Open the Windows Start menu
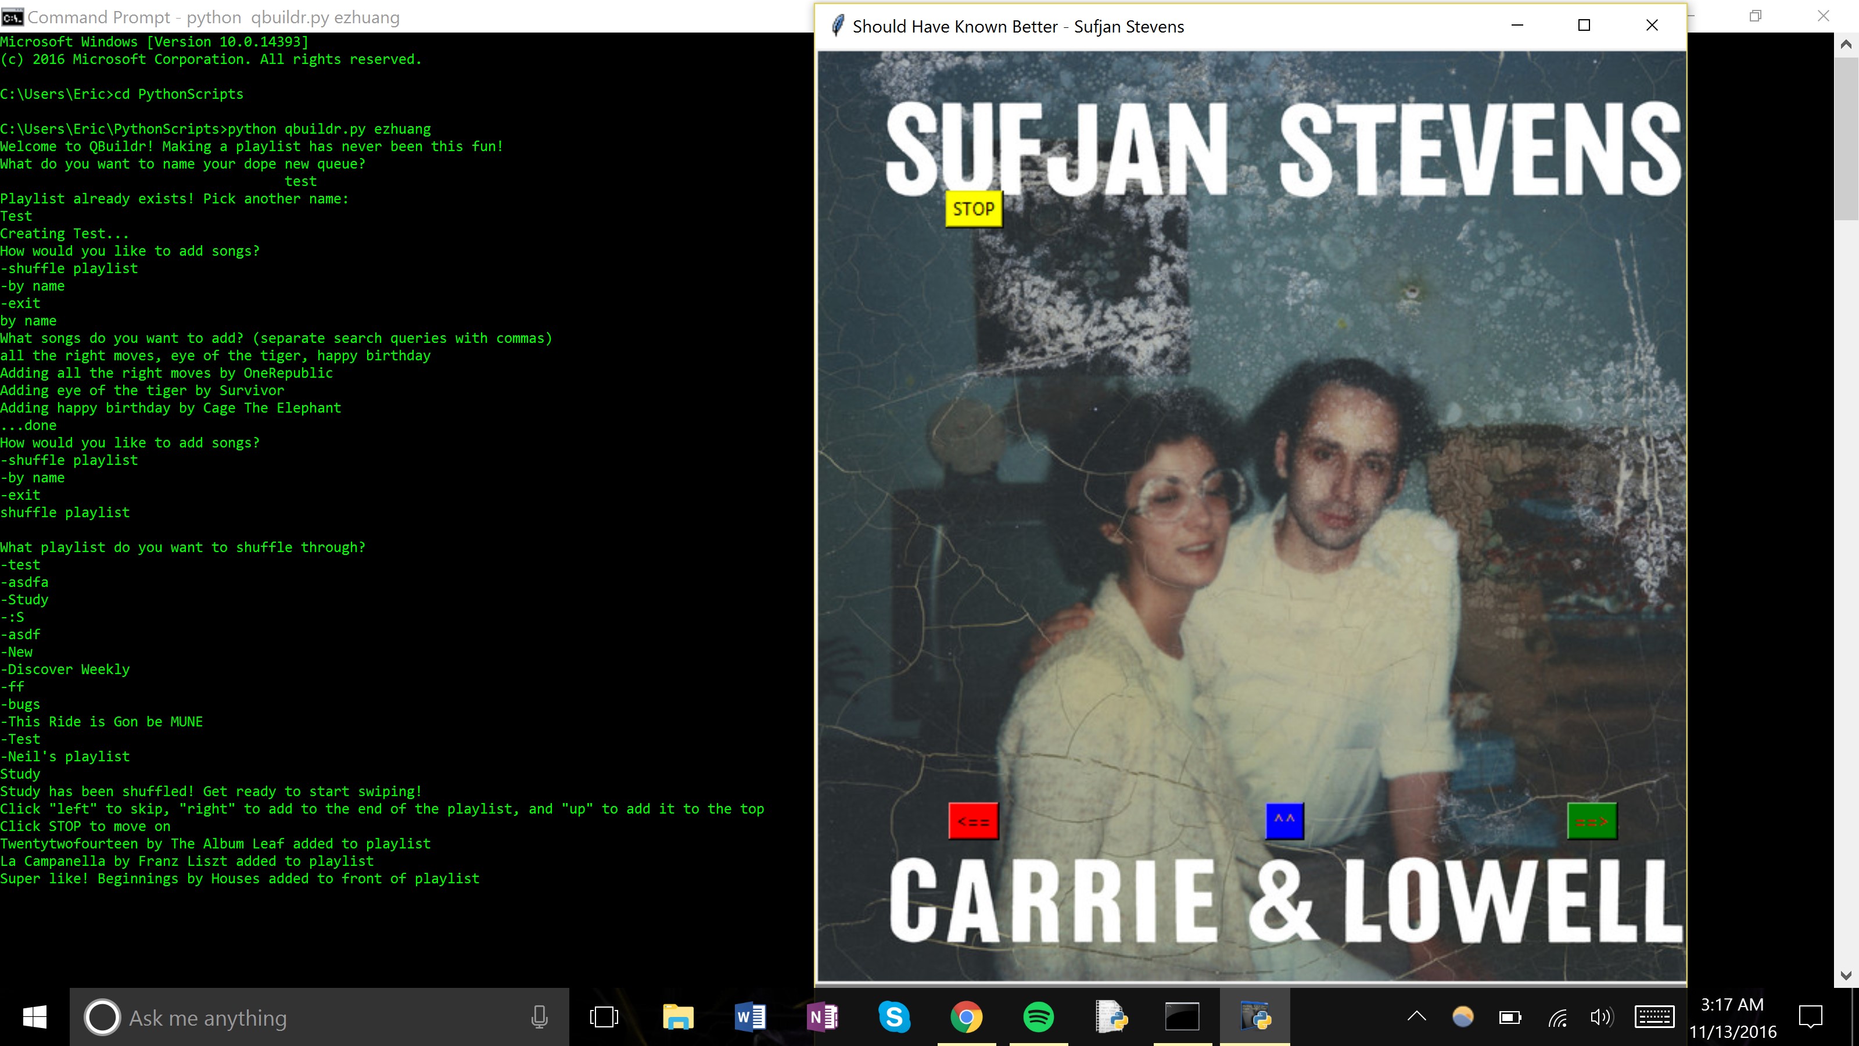1859x1046 pixels. coord(35,1017)
